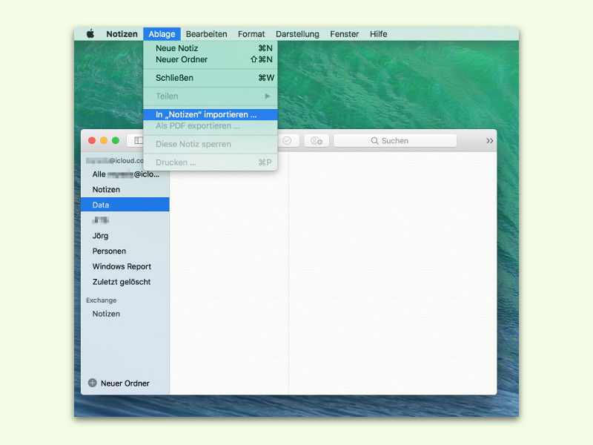Select the blurred folder below Data

[125, 220]
